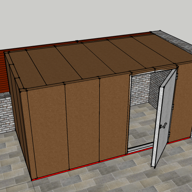The image size is (192, 192).
Task: Select the middle front wall panel
Action: coord(82,121)
